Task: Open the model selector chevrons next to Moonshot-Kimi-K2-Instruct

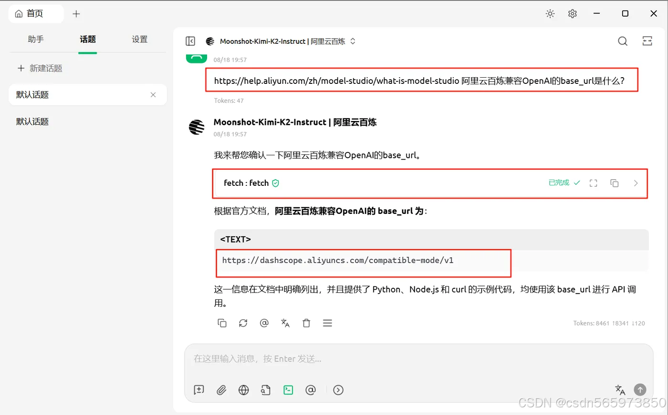Action: 352,41
